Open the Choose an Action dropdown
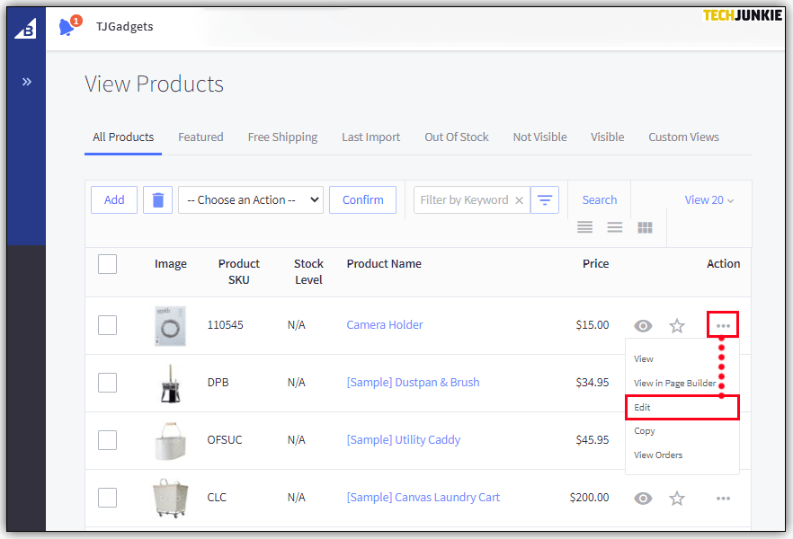The width and height of the screenshot is (793, 539). point(250,200)
